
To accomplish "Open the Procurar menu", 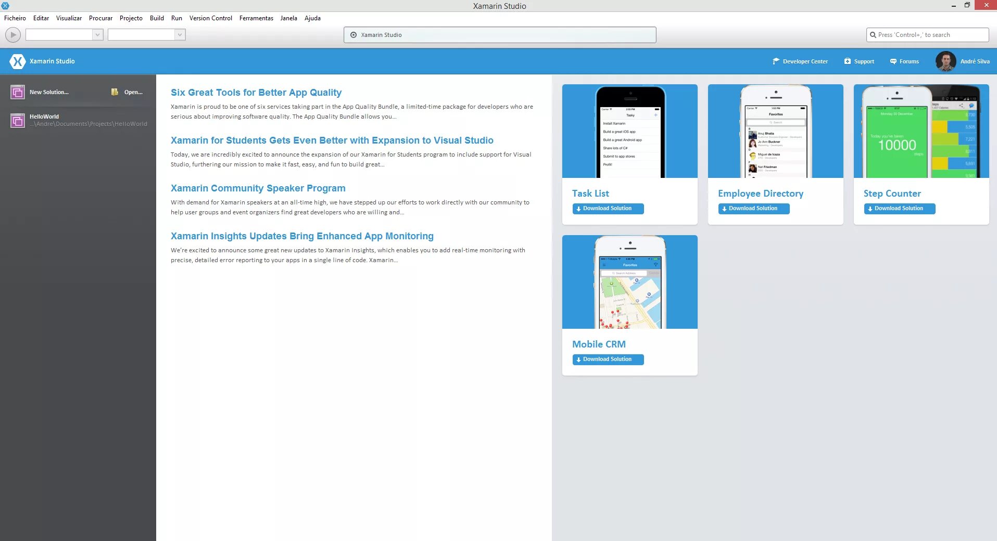I will tap(100, 18).
